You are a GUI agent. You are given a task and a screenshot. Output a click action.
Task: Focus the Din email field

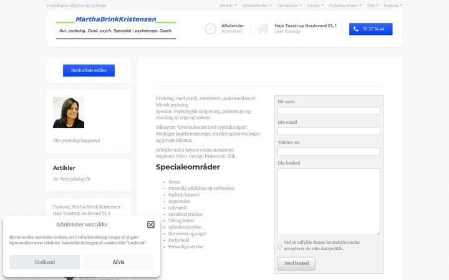329,131
